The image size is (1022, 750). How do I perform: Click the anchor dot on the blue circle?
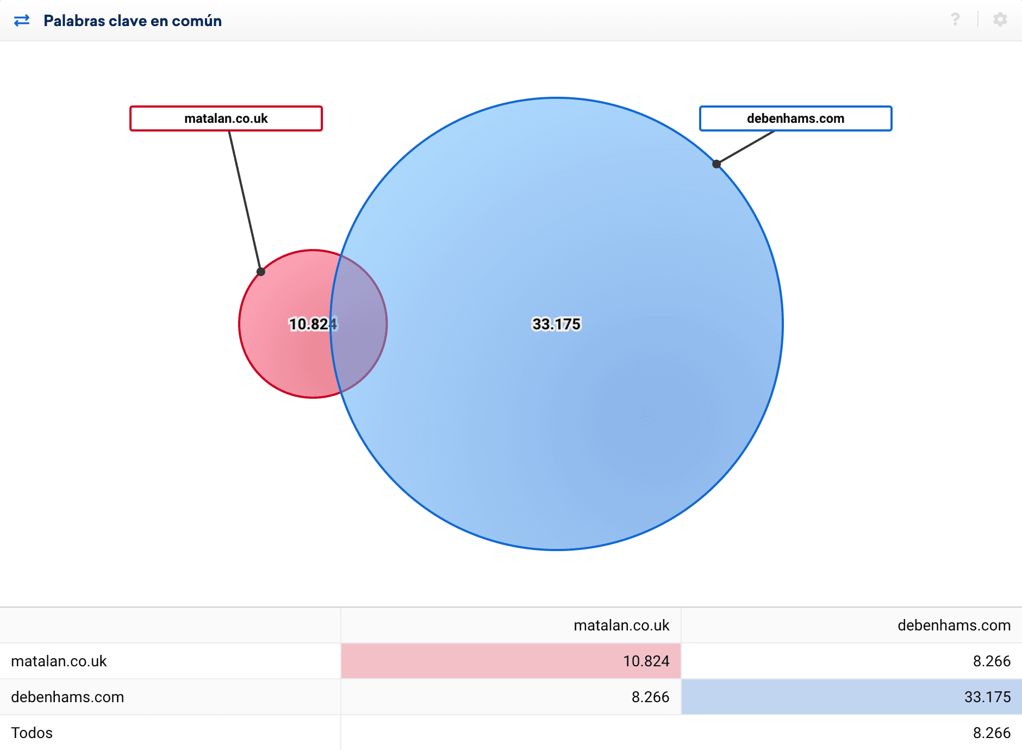click(716, 164)
